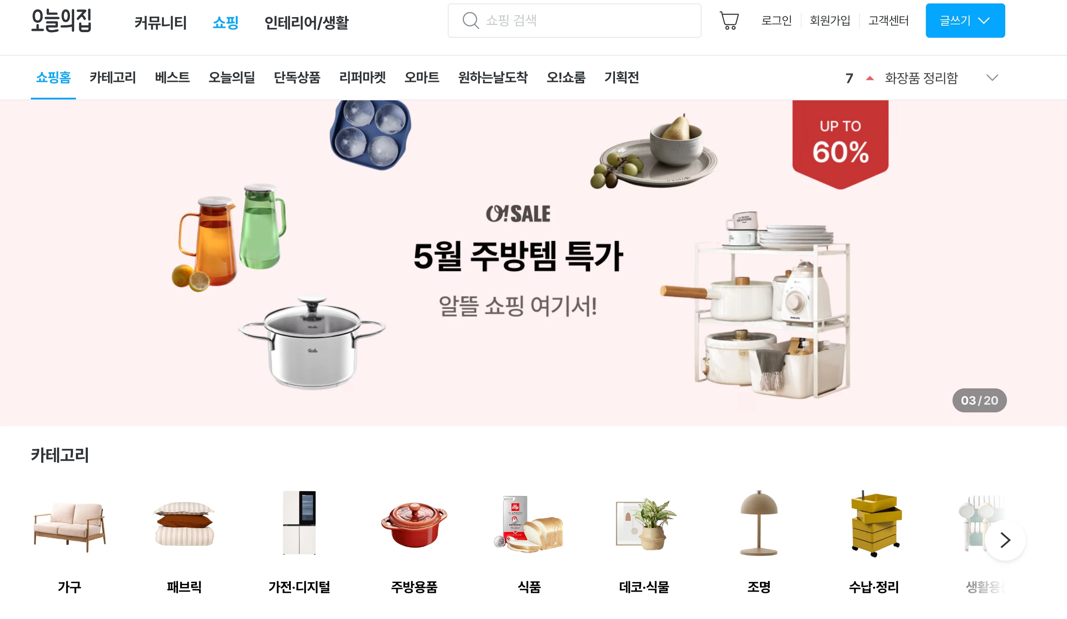Viewport: 1067px width, 619px height.
Task: Open the 주방용품 red pot icon
Action: [x=414, y=525]
